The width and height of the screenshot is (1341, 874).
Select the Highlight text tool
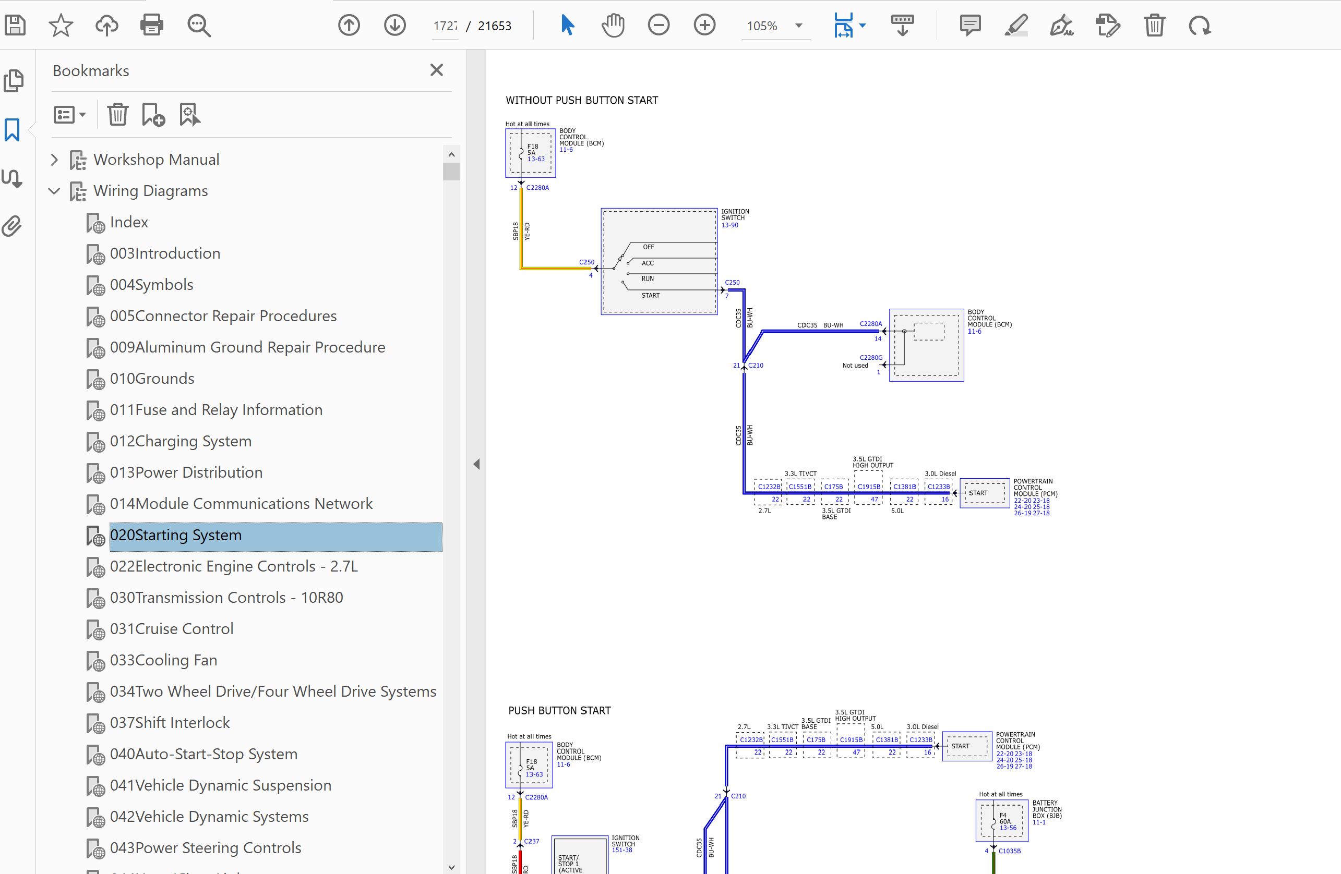tap(1016, 26)
